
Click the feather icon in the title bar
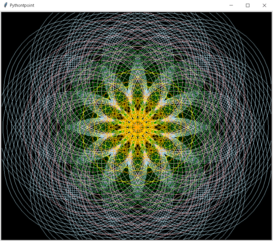click(x=6, y=5)
